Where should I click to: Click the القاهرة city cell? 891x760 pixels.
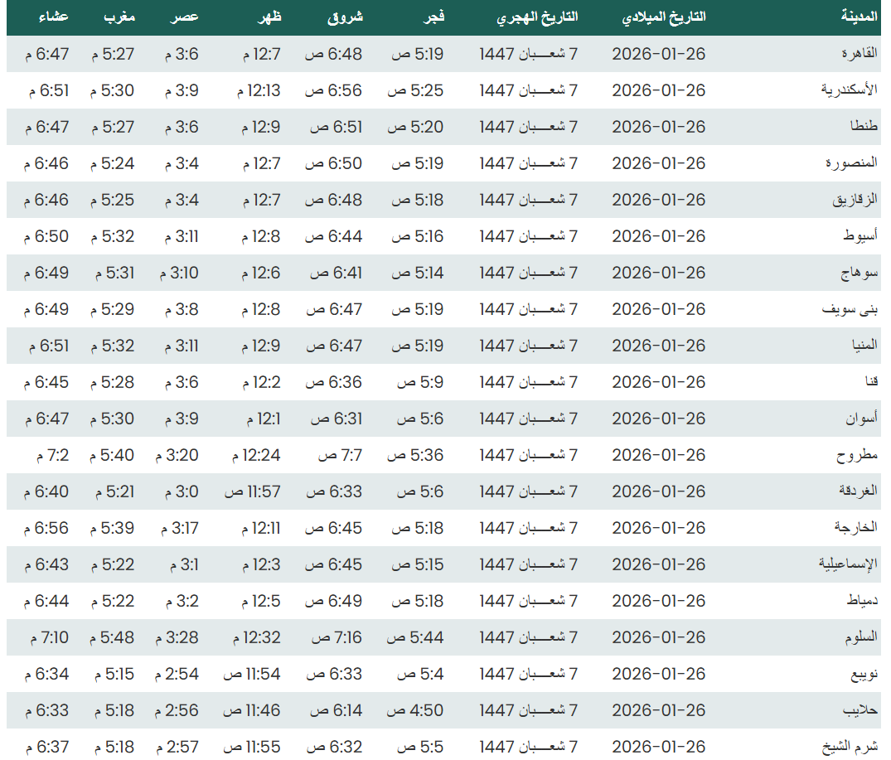coord(859,55)
